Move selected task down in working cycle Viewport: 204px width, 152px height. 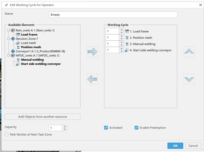pyautogui.click(x=189, y=79)
